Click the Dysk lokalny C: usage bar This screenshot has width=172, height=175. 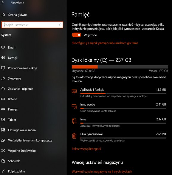click(120, 67)
